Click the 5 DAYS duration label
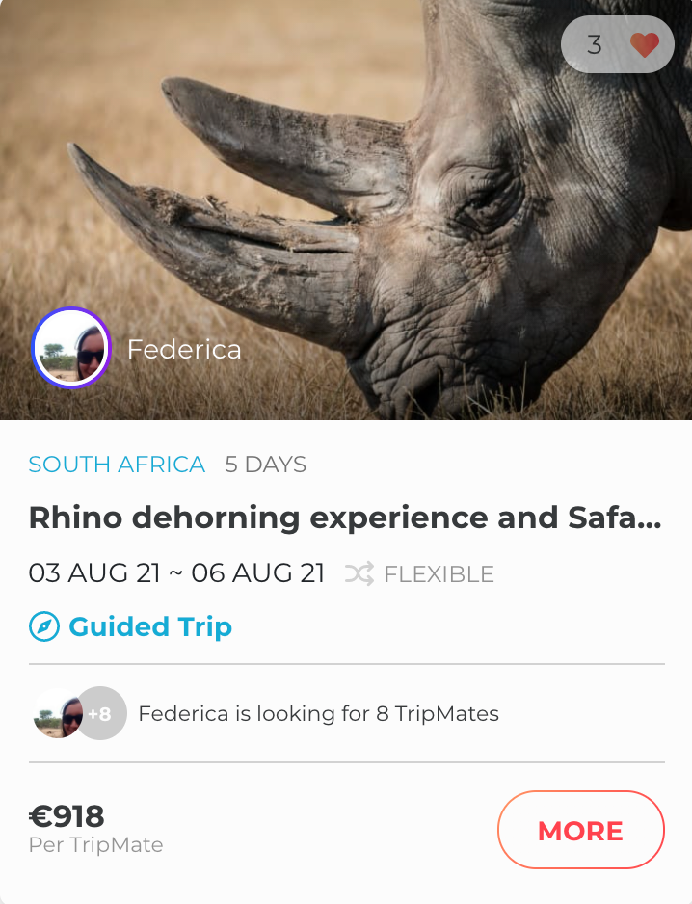 tap(265, 465)
